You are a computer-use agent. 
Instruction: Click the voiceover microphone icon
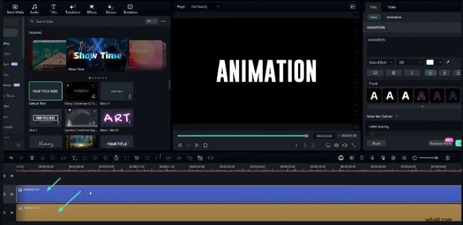pos(372,158)
